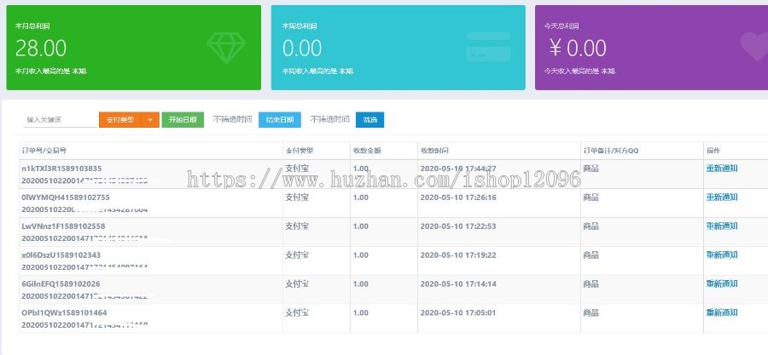Click 不筛选时间 text beside the 结束日期 button
This screenshot has height=355, width=768.
click(329, 119)
